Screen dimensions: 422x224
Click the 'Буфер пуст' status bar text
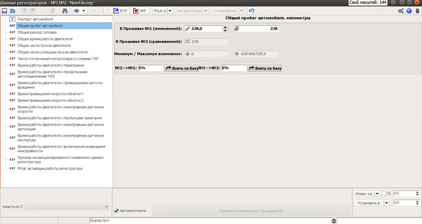[x=99, y=220]
